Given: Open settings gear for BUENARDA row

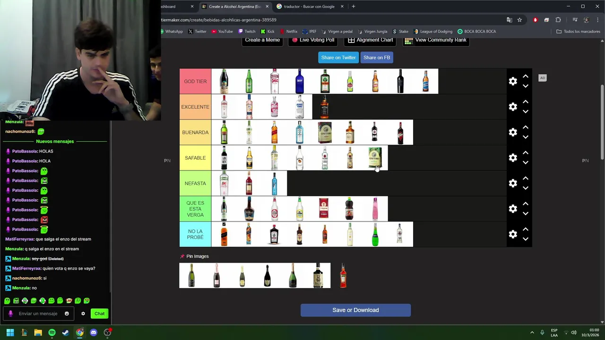Looking at the screenshot, I should tap(513, 132).
